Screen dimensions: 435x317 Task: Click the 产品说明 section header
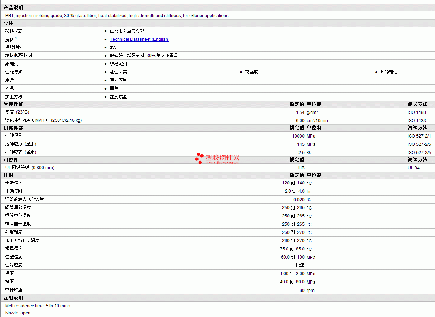(14, 8)
